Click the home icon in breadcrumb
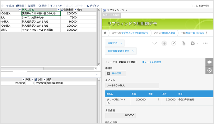 (x=106, y=33)
